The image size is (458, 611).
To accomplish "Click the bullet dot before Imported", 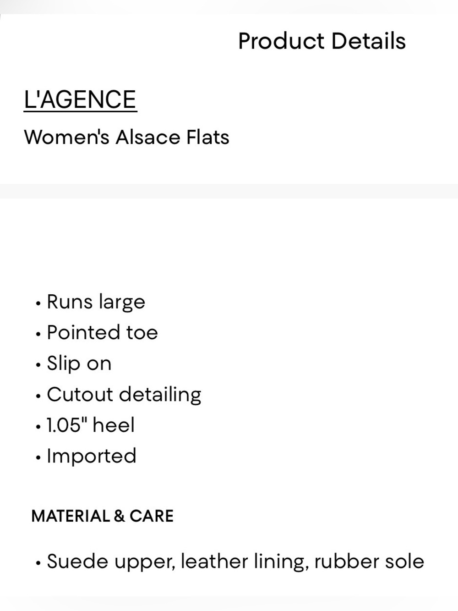I will (38, 457).
